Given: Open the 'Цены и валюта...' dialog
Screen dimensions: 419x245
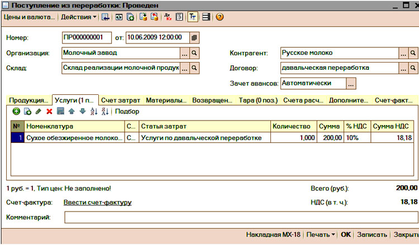Looking at the screenshot, I should pyautogui.click(x=29, y=17).
